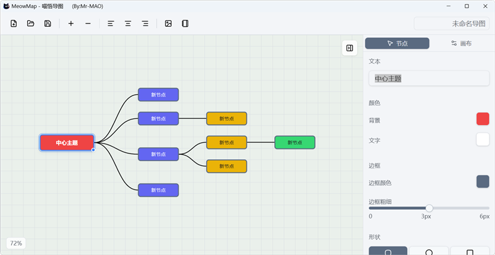This screenshot has width=495, height=255.
Task: Minimize the MeowMap window
Action: pyautogui.click(x=448, y=6)
